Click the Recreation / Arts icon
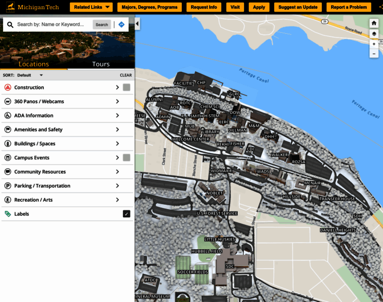Image resolution: width=383 pixels, height=302 pixels. coord(8,200)
